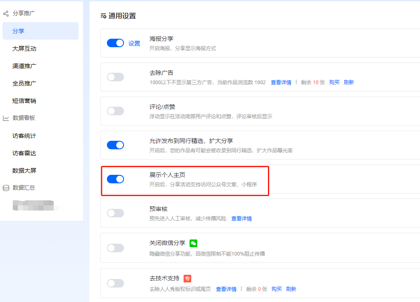This screenshot has width=420, height=302.
Task: Open 查看详情 link in 去技术支持 row
Action: coord(226,289)
